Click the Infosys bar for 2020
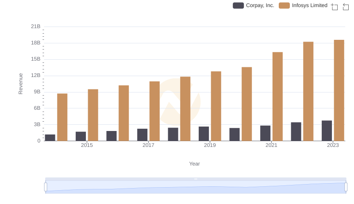354x204 pixels. (247, 104)
